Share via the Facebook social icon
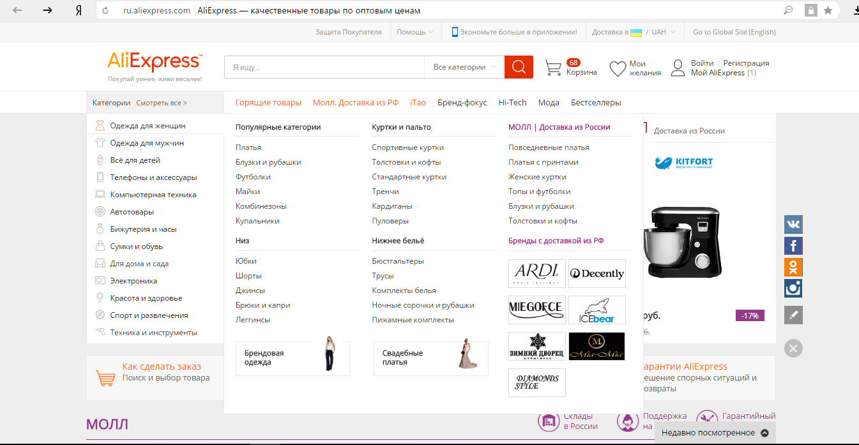 [793, 246]
